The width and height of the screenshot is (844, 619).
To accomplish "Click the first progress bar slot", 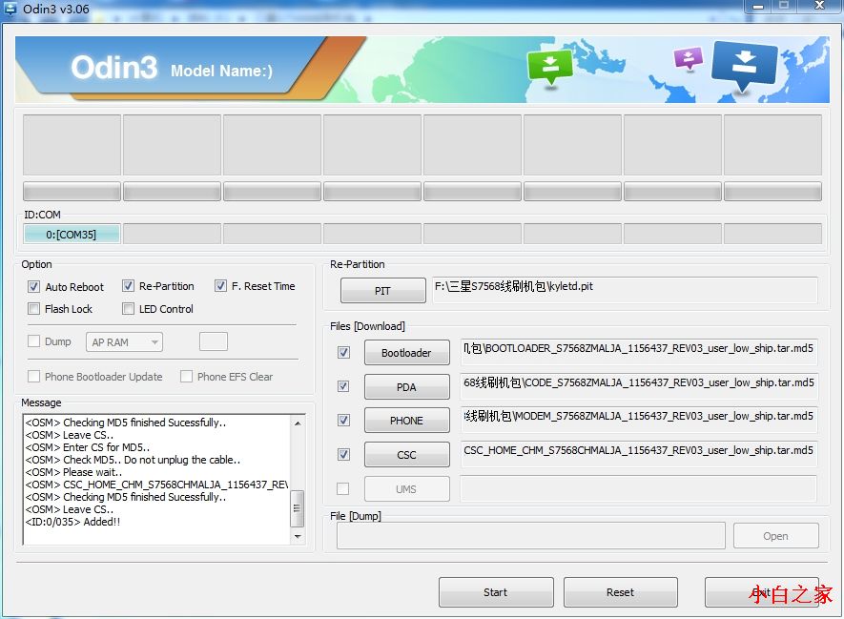I will click(x=72, y=192).
